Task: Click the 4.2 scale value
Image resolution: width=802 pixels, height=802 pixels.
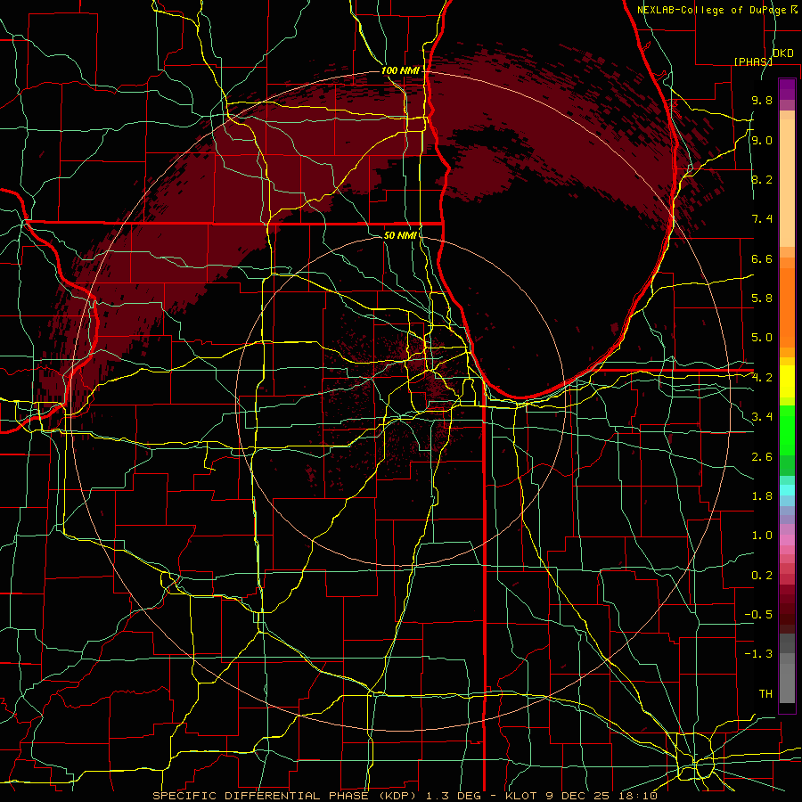Action: [x=762, y=378]
